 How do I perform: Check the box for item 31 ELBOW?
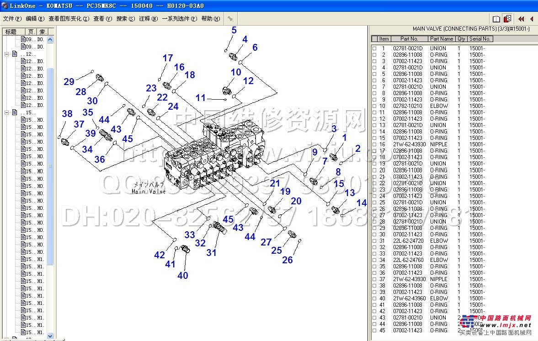(374, 241)
